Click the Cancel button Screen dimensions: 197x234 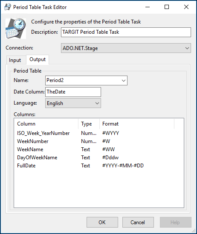click(138, 222)
